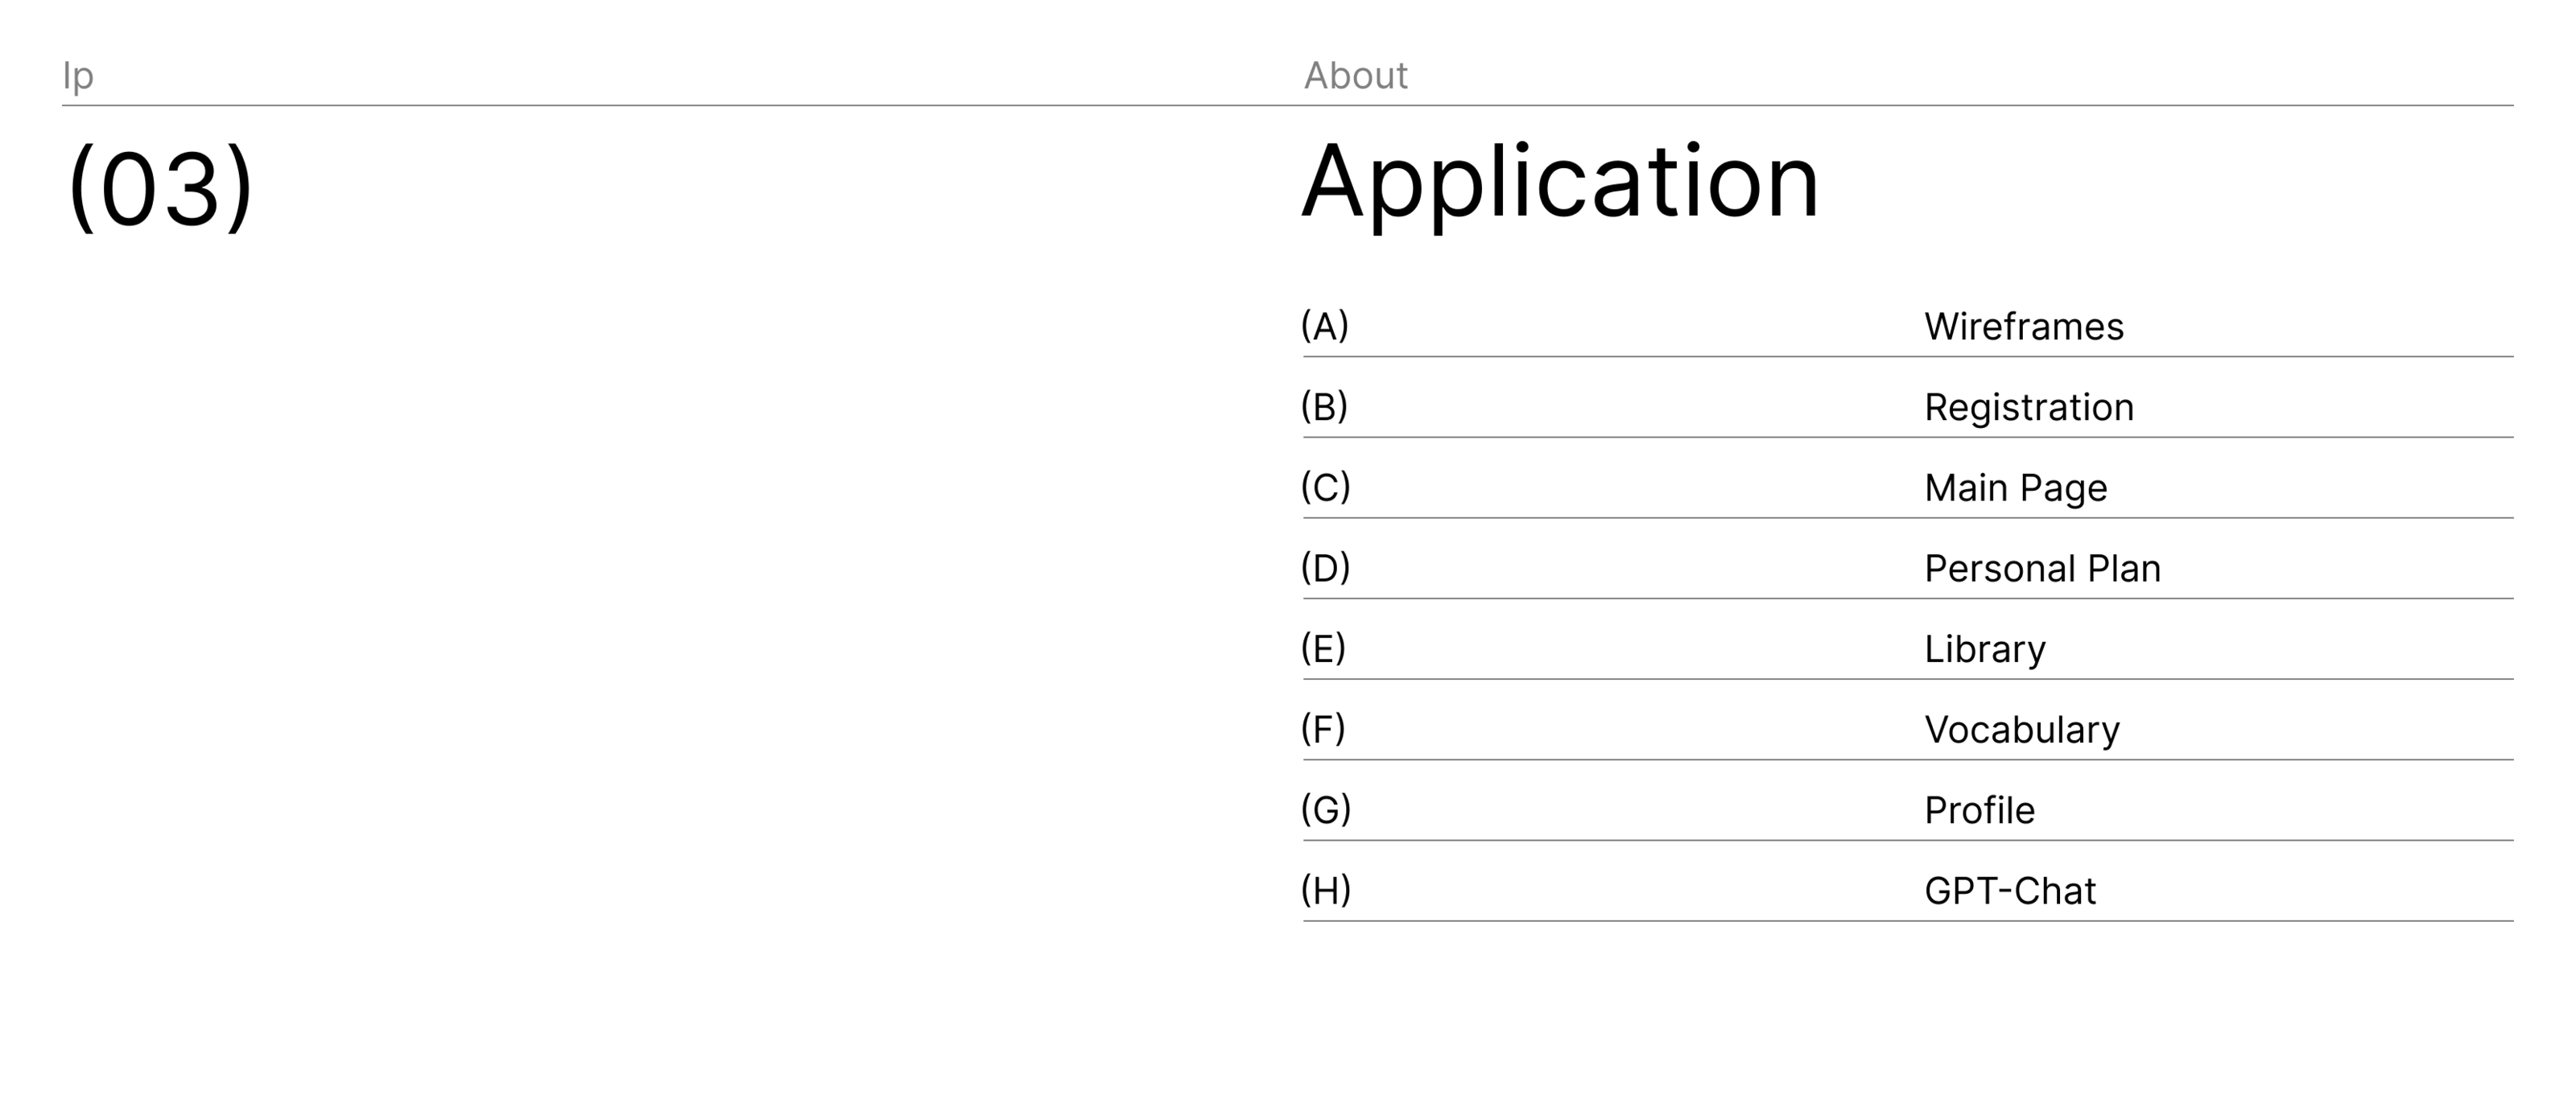Click the (E) list marker
Viewport: 2576px width, 1107px height.
[x=1323, y=648]
